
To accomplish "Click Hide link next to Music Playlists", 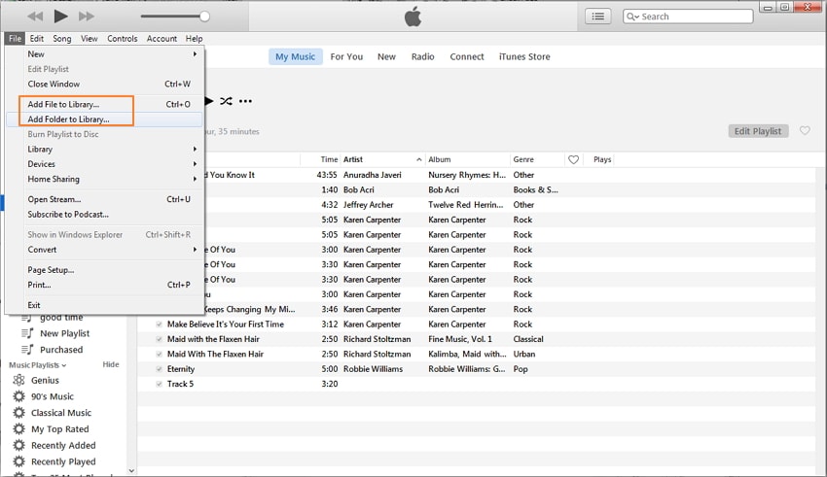I will pyautogui.click(x=111, y=364).
